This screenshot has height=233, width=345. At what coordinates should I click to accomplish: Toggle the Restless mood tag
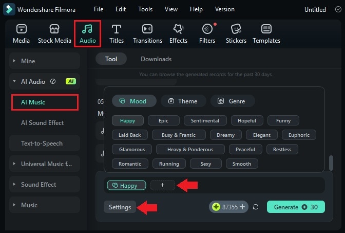click(282, 149)
